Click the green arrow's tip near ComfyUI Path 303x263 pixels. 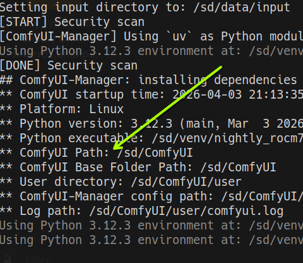(x=114, y=149)
